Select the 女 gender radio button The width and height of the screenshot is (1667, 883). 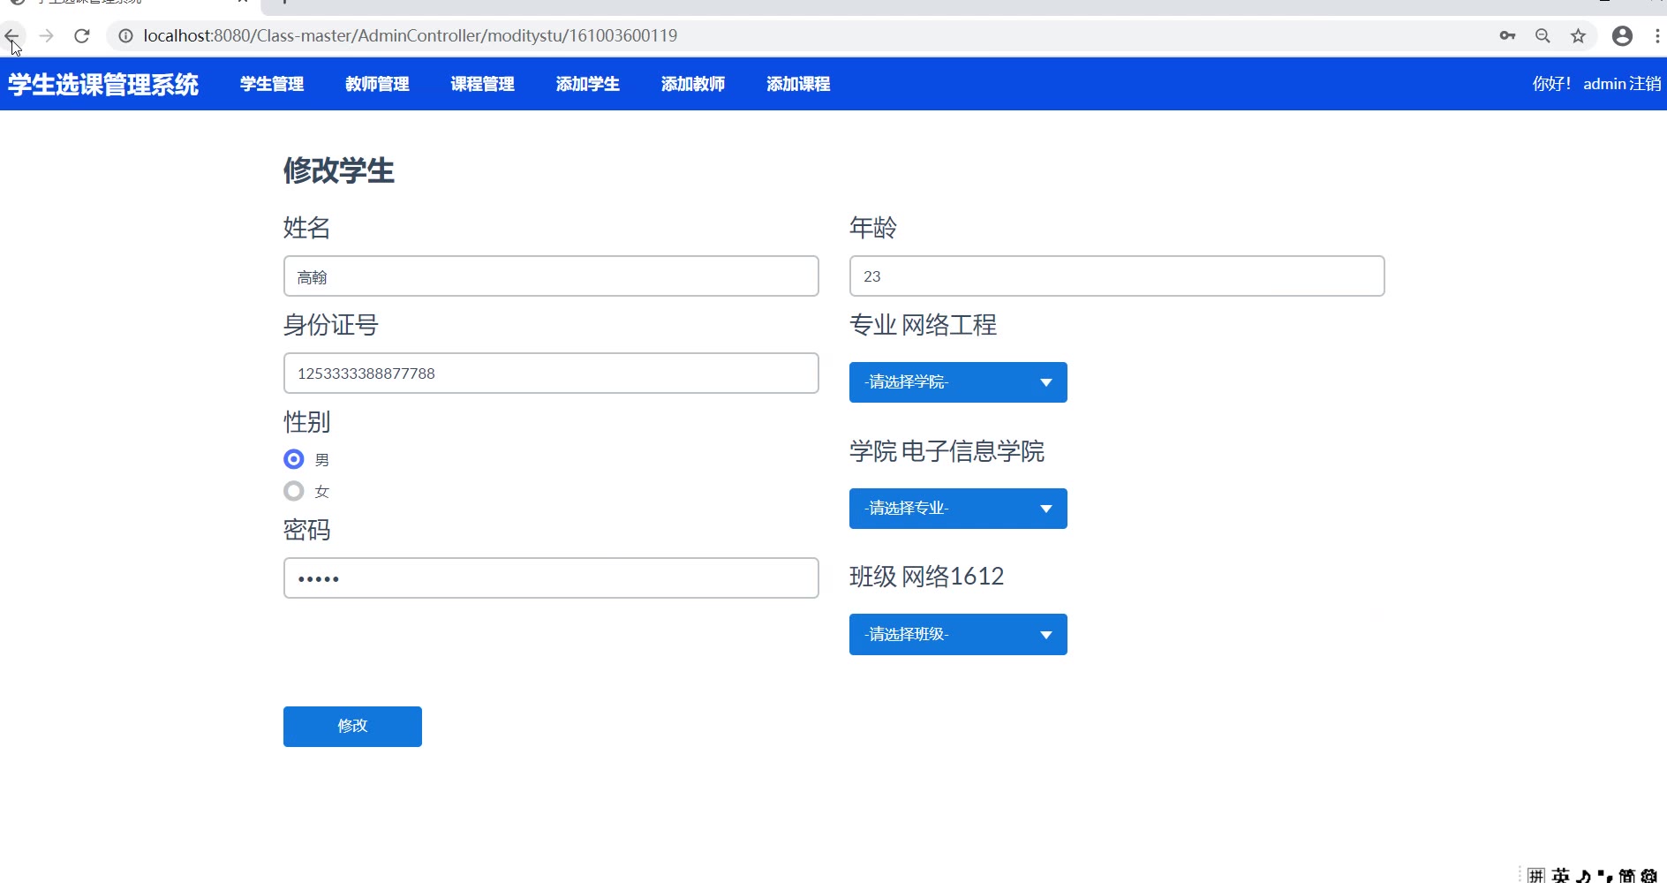tap(294, 491)
